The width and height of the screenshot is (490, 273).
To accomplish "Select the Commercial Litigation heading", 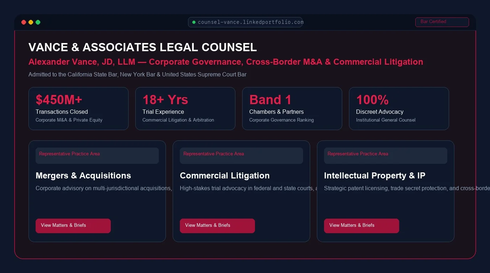I will pos(225,176).
